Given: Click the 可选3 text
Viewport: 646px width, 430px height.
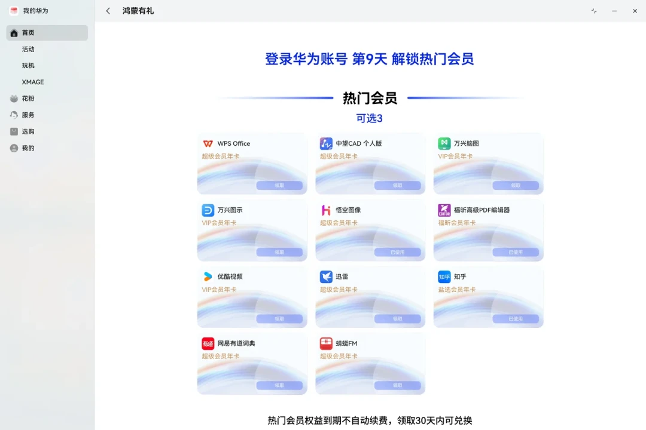Looking at the screenshot, I should pyautogui.click(x=369, y=118).
